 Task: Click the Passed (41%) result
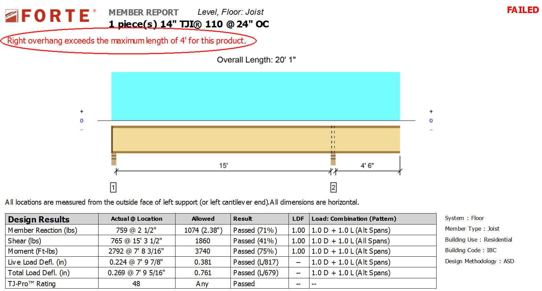[x=255, y=241]
